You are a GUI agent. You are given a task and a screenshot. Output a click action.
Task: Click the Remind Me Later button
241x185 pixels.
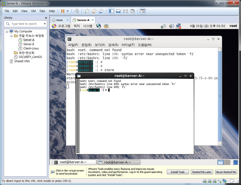point(202,172)
